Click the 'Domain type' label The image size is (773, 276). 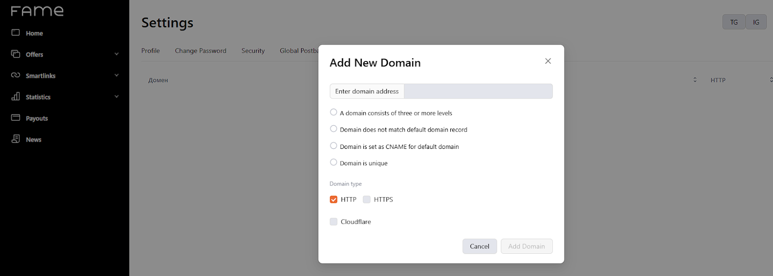click(x=345, y=184)
